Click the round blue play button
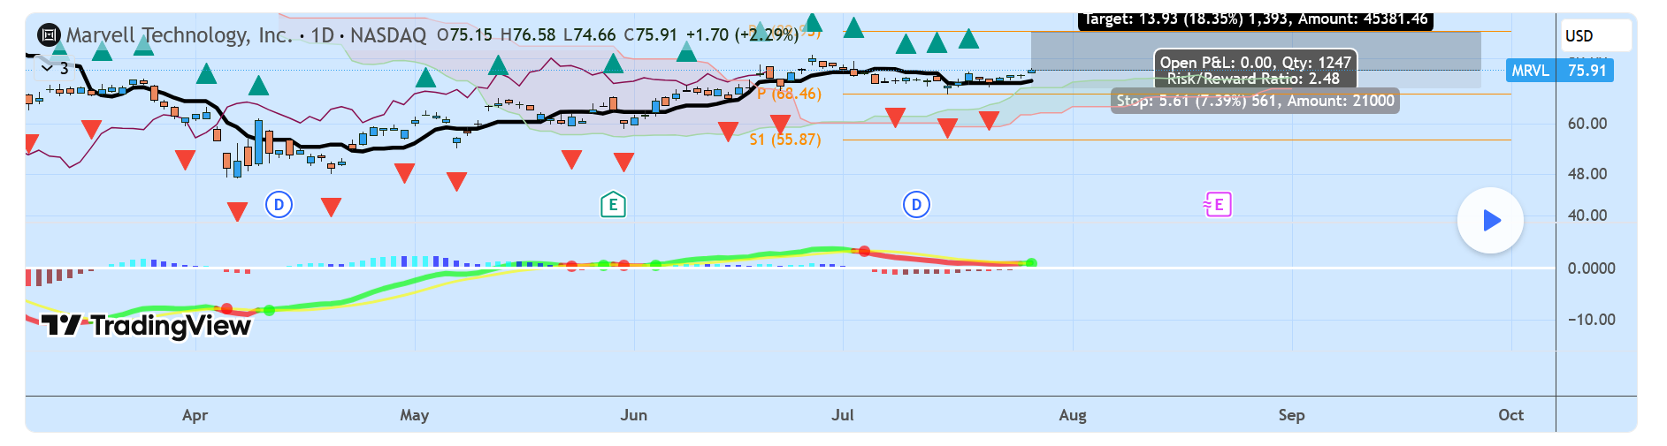Image resolution: width=1667 pixels, height=446 pixels. 1490,220
